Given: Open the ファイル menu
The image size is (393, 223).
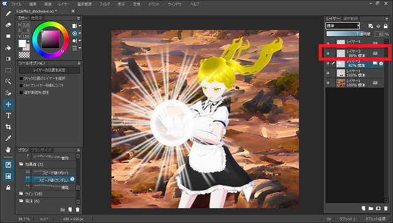Looking at the screenshot, I should (x=16, y=4).
